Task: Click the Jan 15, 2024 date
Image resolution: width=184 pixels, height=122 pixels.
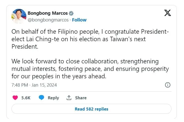Action: pyautogui.click(x=44, y=85)
